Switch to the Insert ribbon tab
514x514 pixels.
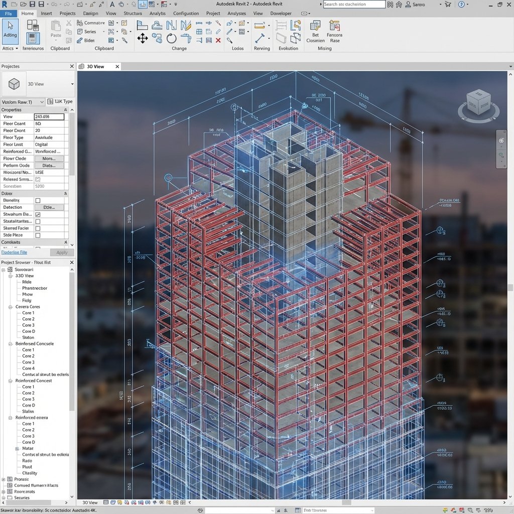(x=46, y=13)
